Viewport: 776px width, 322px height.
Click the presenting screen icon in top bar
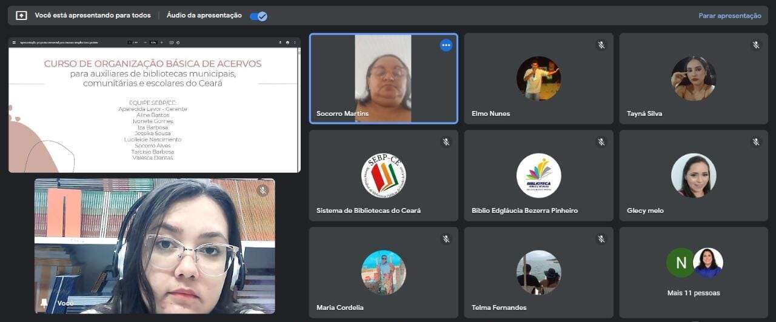point(21,16)
